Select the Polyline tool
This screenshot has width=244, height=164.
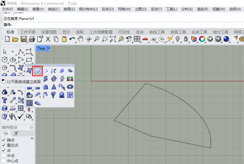[x=21, y=52]
